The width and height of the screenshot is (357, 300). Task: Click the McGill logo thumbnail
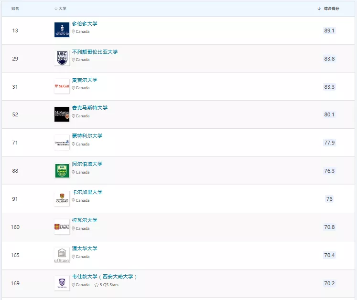[62, 86]
